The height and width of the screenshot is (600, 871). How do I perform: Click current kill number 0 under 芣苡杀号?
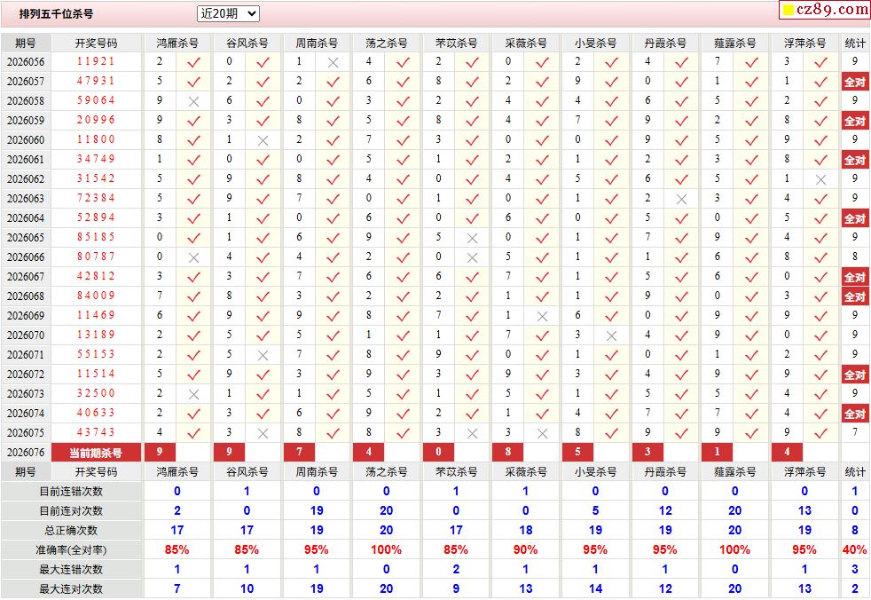pyautogui.click(x=439, y=452)
